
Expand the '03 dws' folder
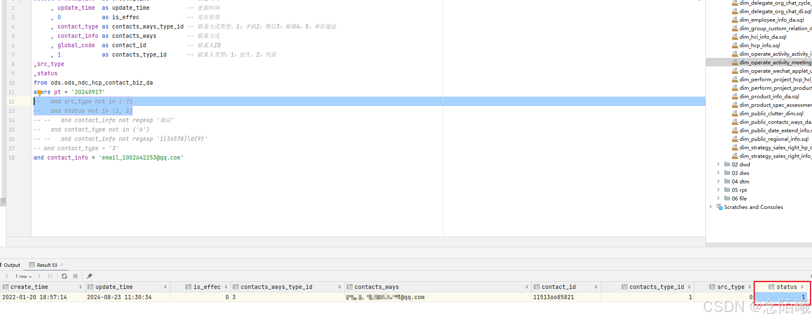718,173
